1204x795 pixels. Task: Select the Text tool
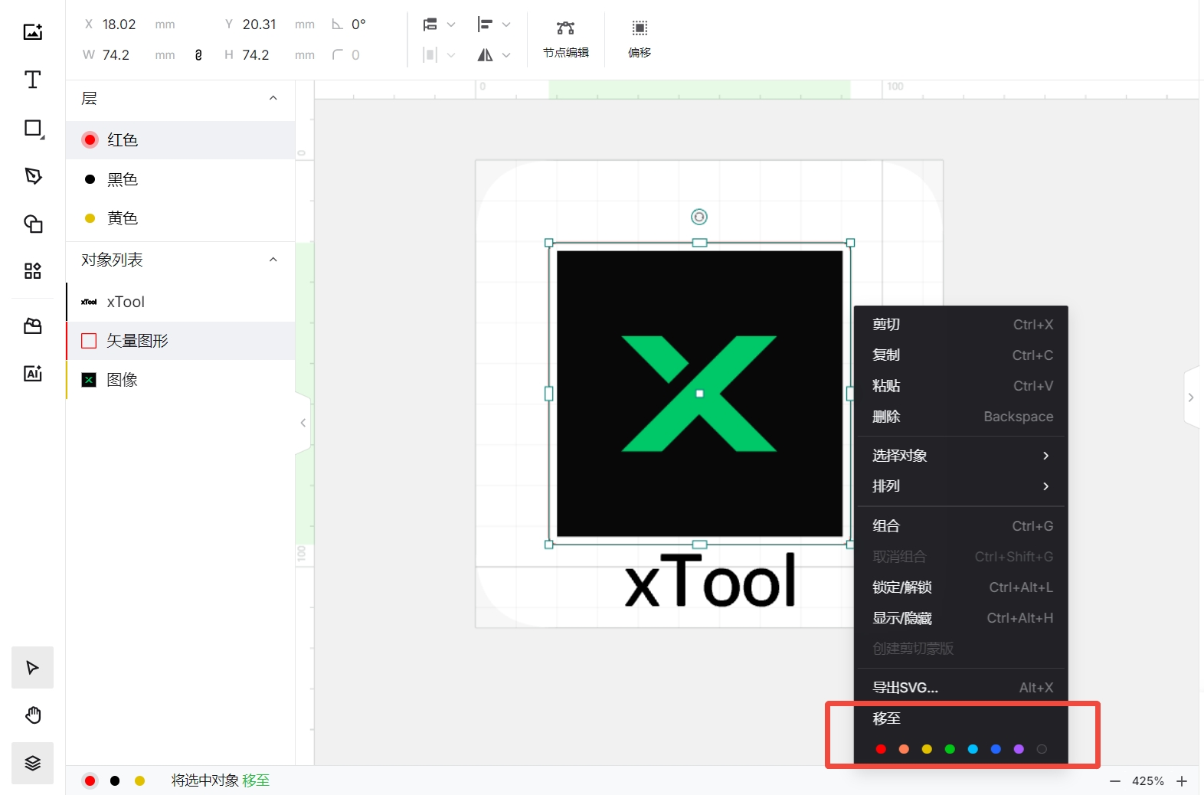pyautogui.click(x=32, y=80)
